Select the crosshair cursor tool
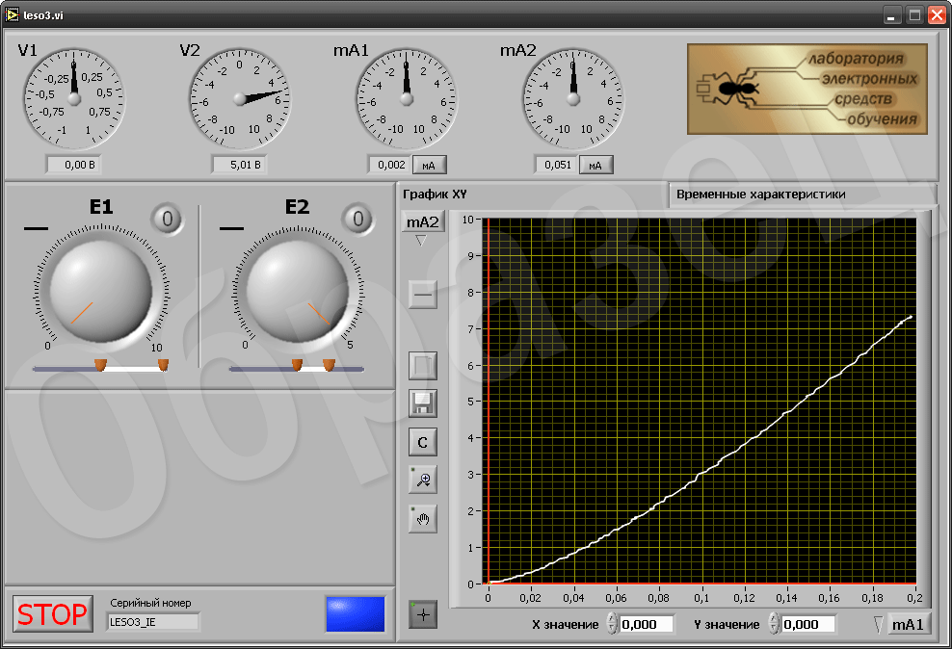This screenshot has width=952, height=649. [423, 615]
